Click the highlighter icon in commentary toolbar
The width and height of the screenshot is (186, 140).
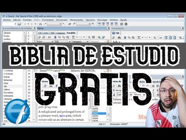coord(139,37)
